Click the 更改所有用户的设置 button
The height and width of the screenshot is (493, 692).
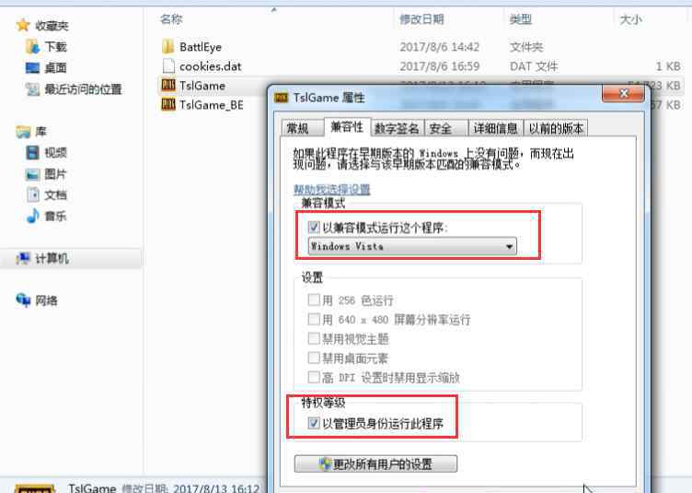[x=375, y=464]
